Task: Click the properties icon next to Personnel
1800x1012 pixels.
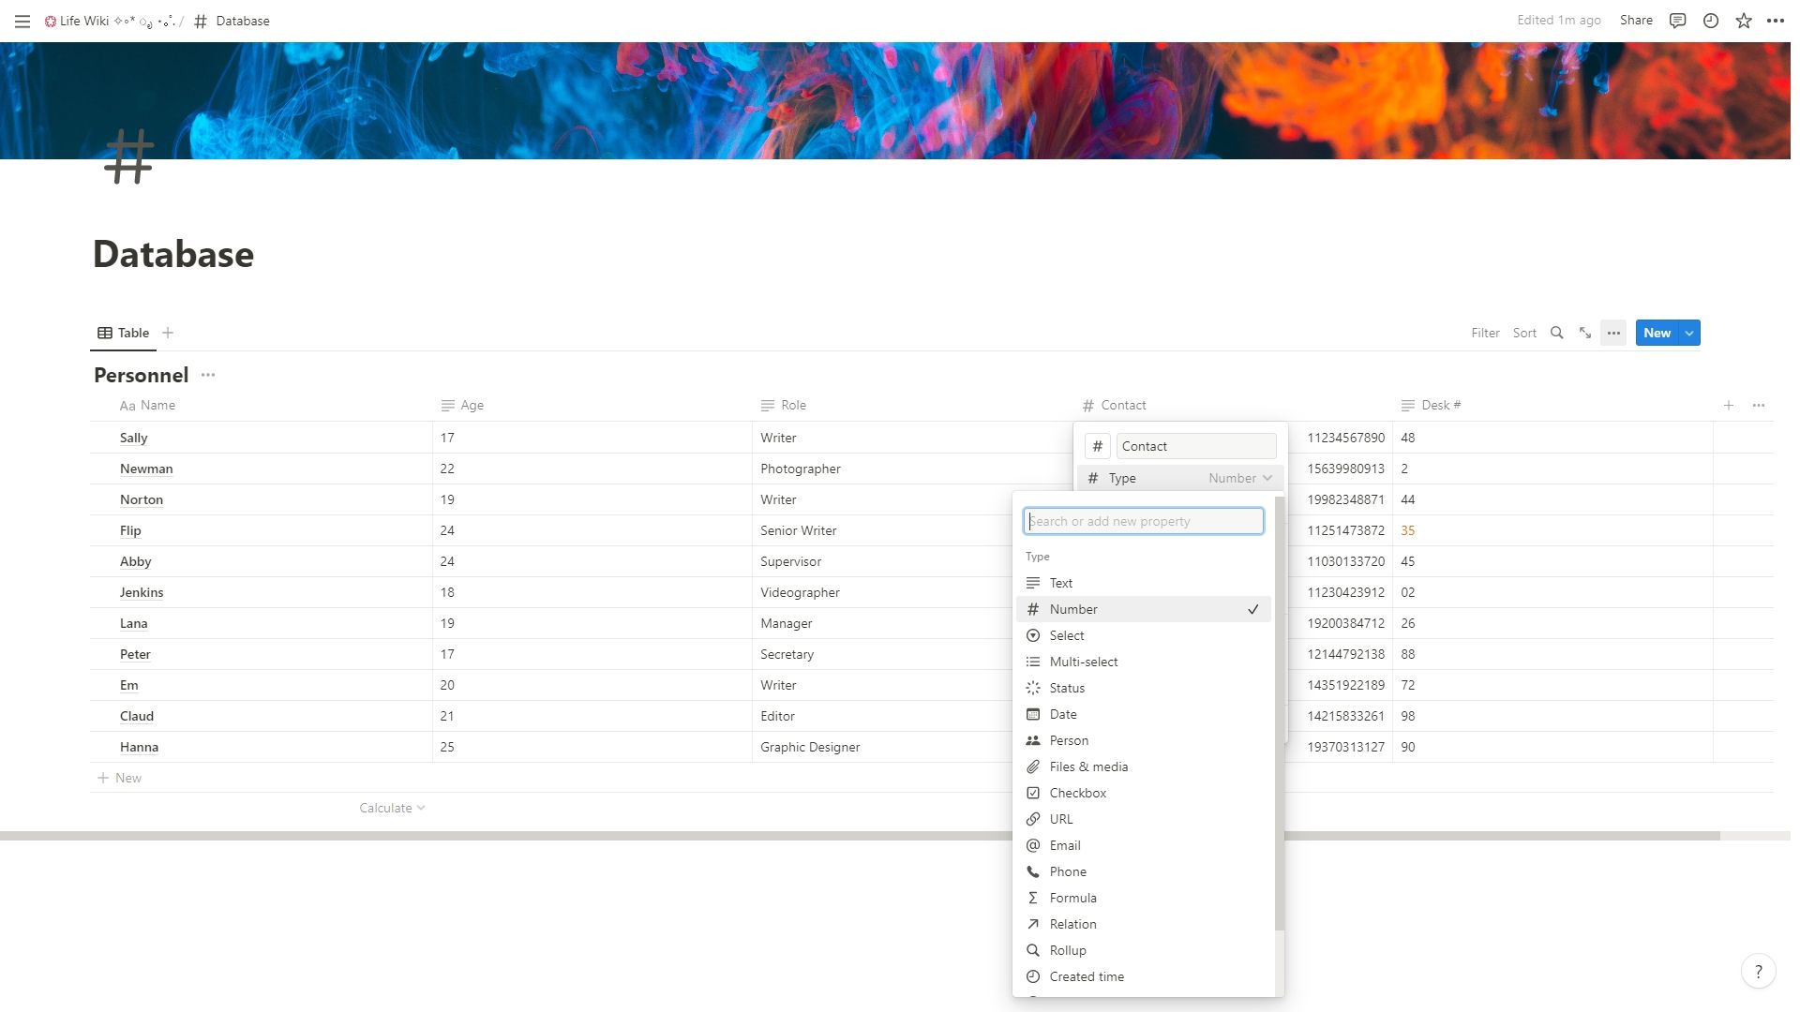Action: point(208,376)
